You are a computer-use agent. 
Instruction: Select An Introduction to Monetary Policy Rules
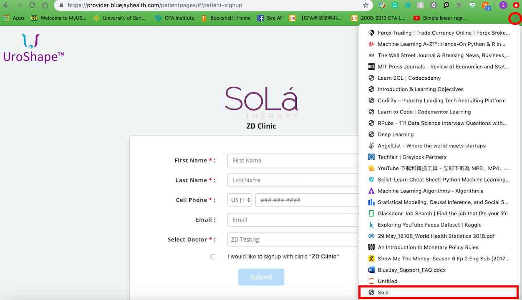[x=439, y=247]
